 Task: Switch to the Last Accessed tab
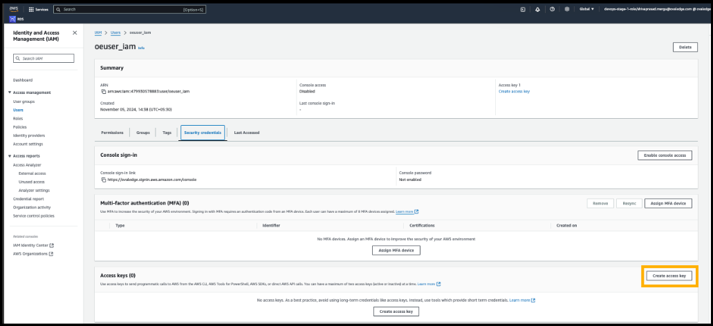(x=247, y=133)
